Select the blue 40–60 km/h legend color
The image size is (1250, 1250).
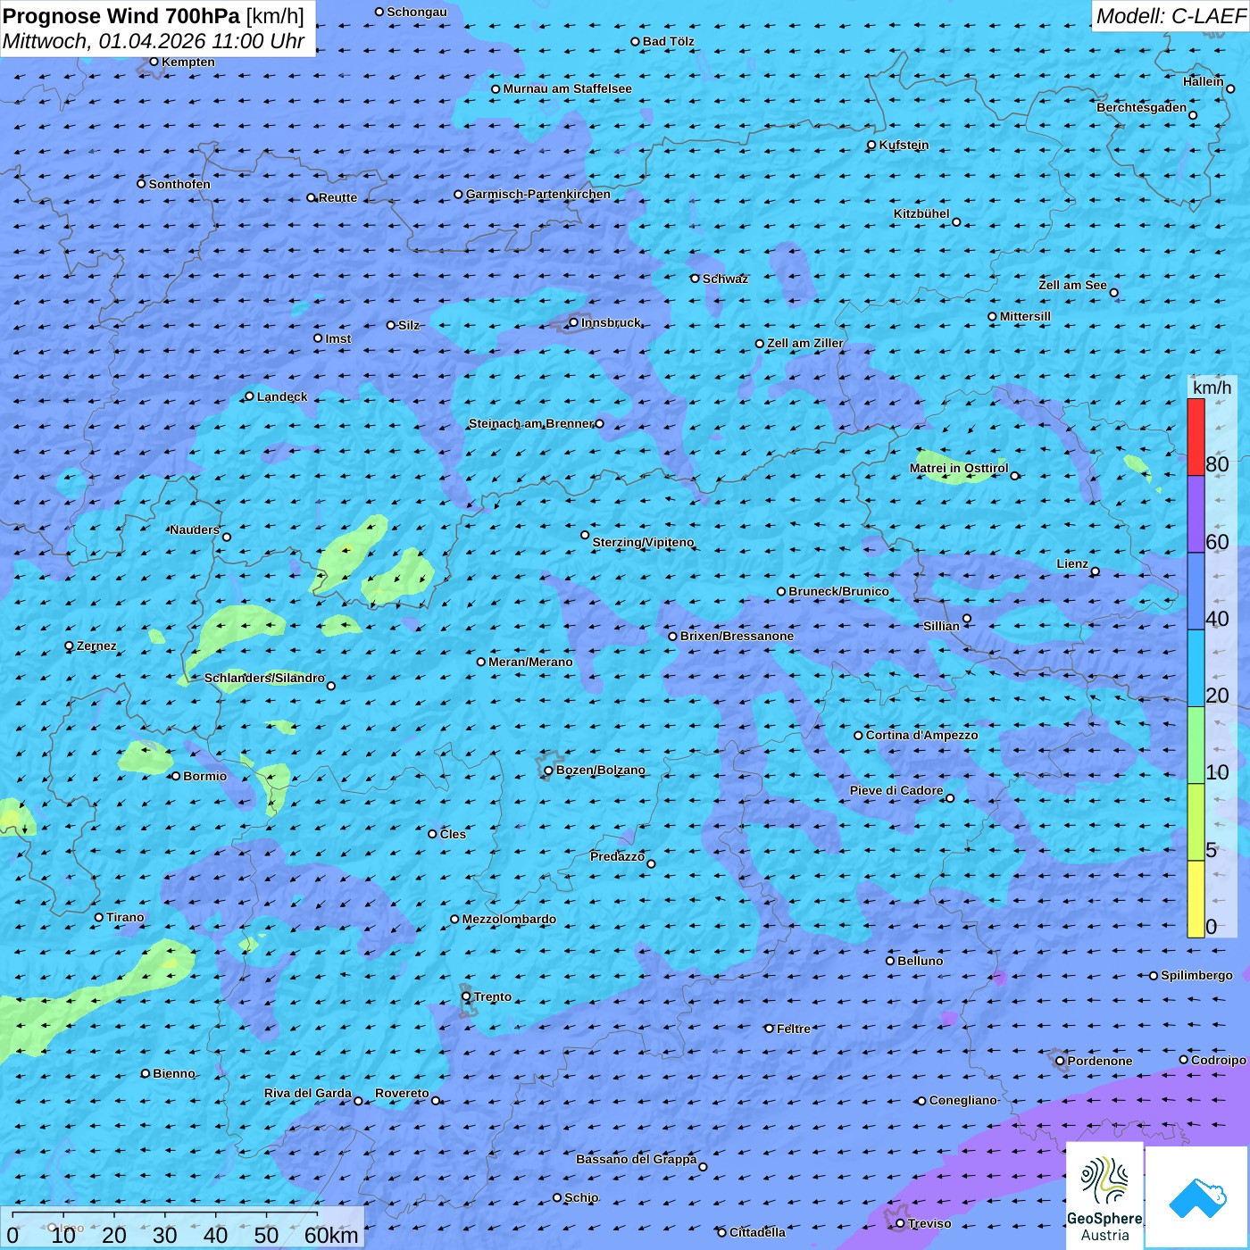[1196, 592]
